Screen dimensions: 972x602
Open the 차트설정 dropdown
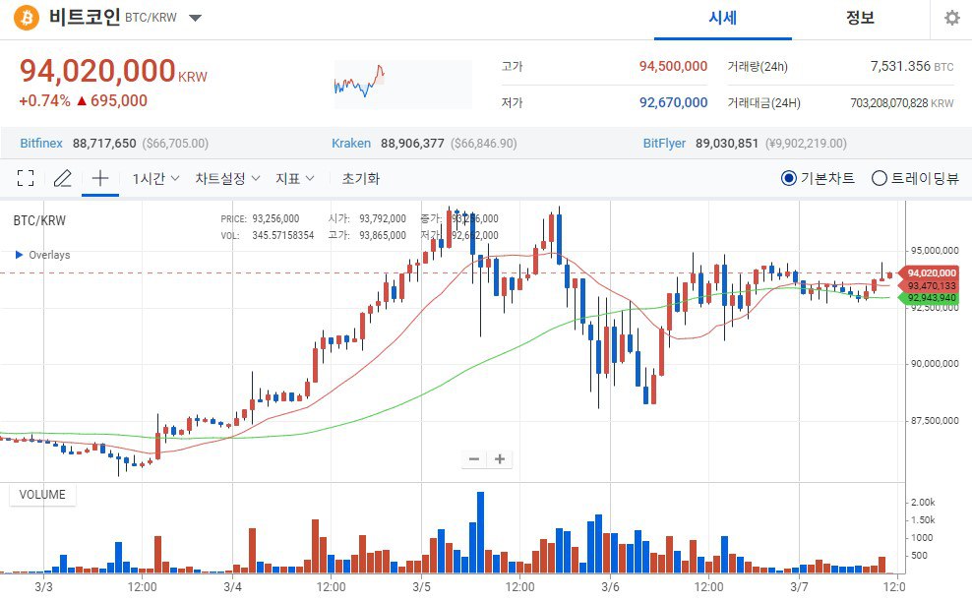(x=227, y=179)
